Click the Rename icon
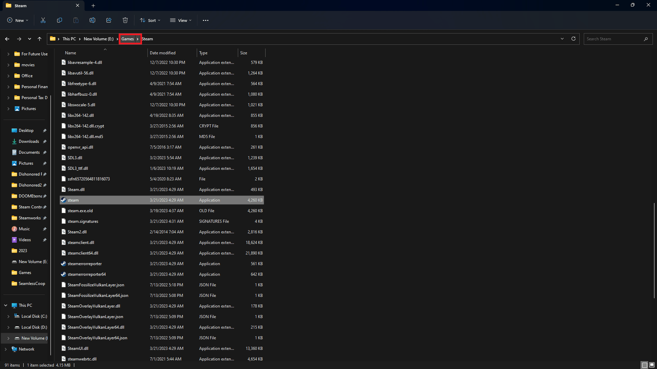The image size is (657, 369). pos(92,20)
